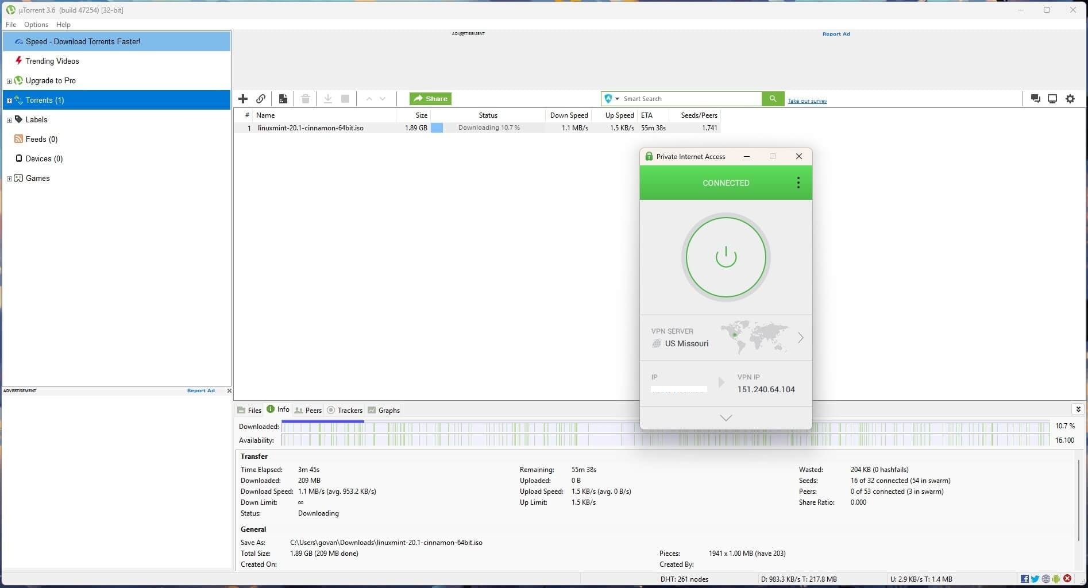1088x588 pixels.
Task: Click the green Share button
Action: (430, 99)
